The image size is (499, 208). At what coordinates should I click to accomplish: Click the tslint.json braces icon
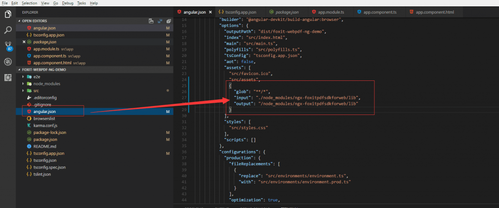[29, 174]
